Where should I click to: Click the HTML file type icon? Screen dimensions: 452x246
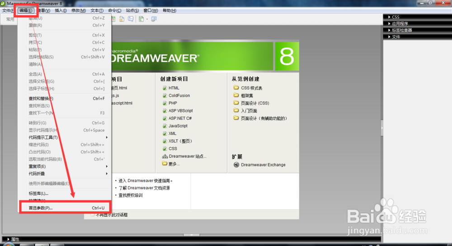pyautogui.click(x=165, y=88)
